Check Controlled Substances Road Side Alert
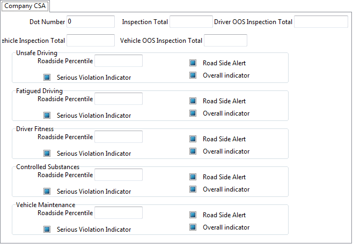The image size is (353, 244). pos(193,177)
